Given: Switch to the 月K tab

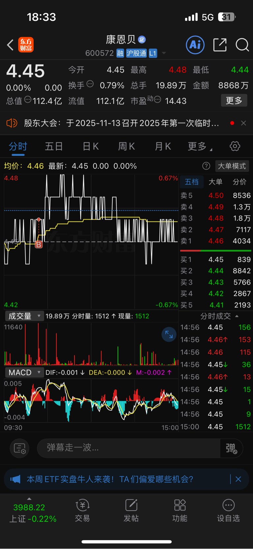Looking at the screenshot, I should [x=163, y=146].
